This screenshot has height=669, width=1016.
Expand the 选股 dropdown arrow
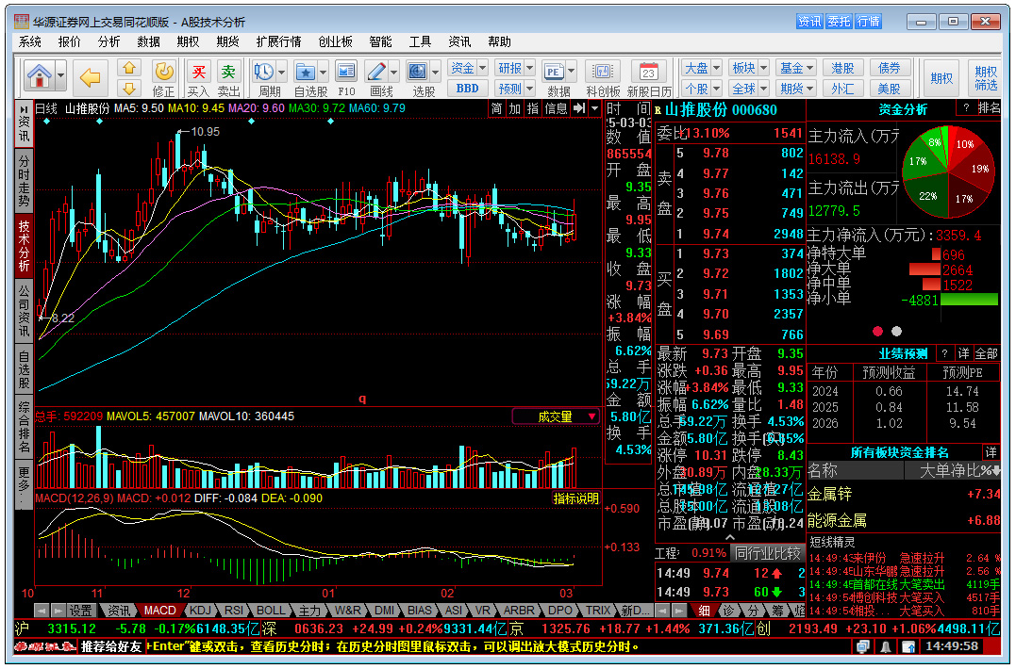436,73
